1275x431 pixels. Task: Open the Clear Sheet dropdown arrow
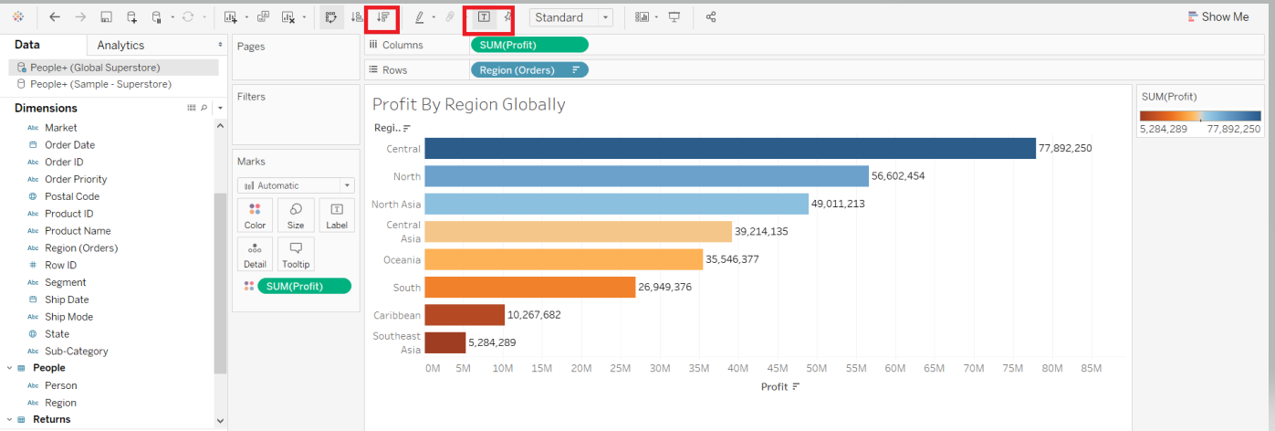click(x=304, y=17)
